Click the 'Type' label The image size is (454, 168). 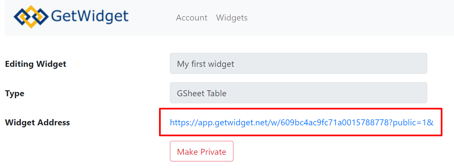15,94
